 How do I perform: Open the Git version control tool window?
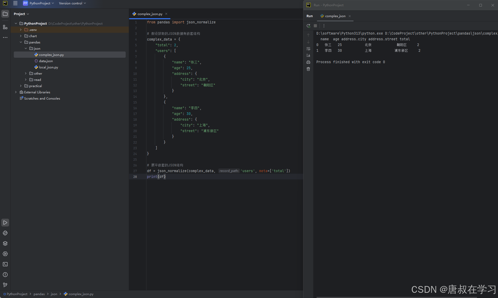pyautogui.click(x=5, y=285)
